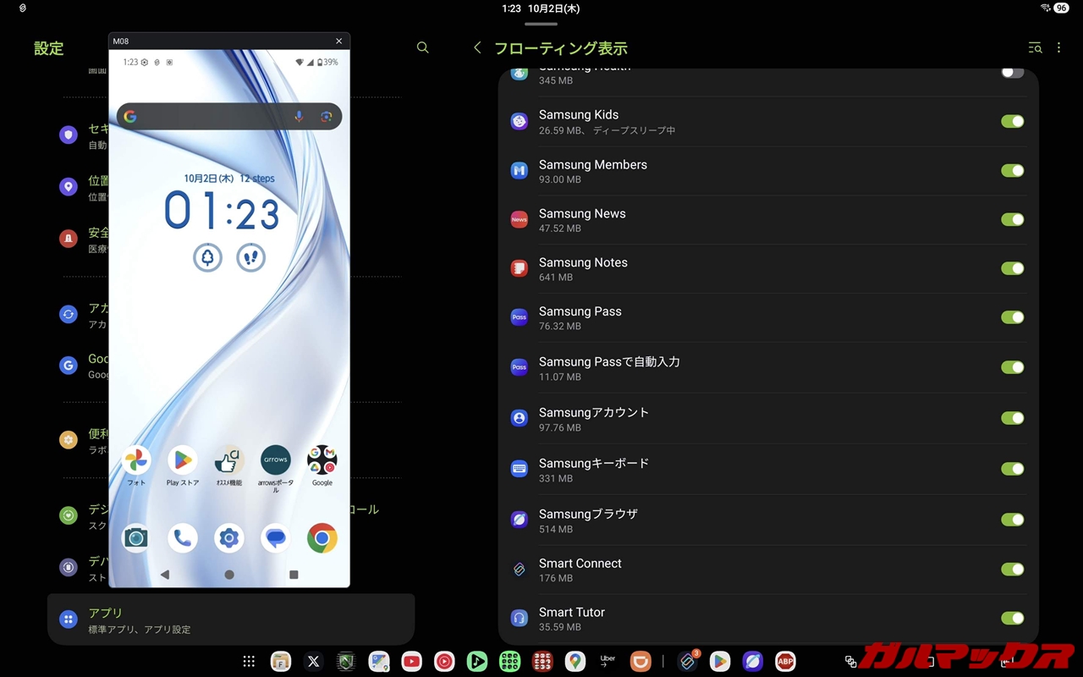
Task: Open Chrome in the floating phone window
Action: coord(322,538)
